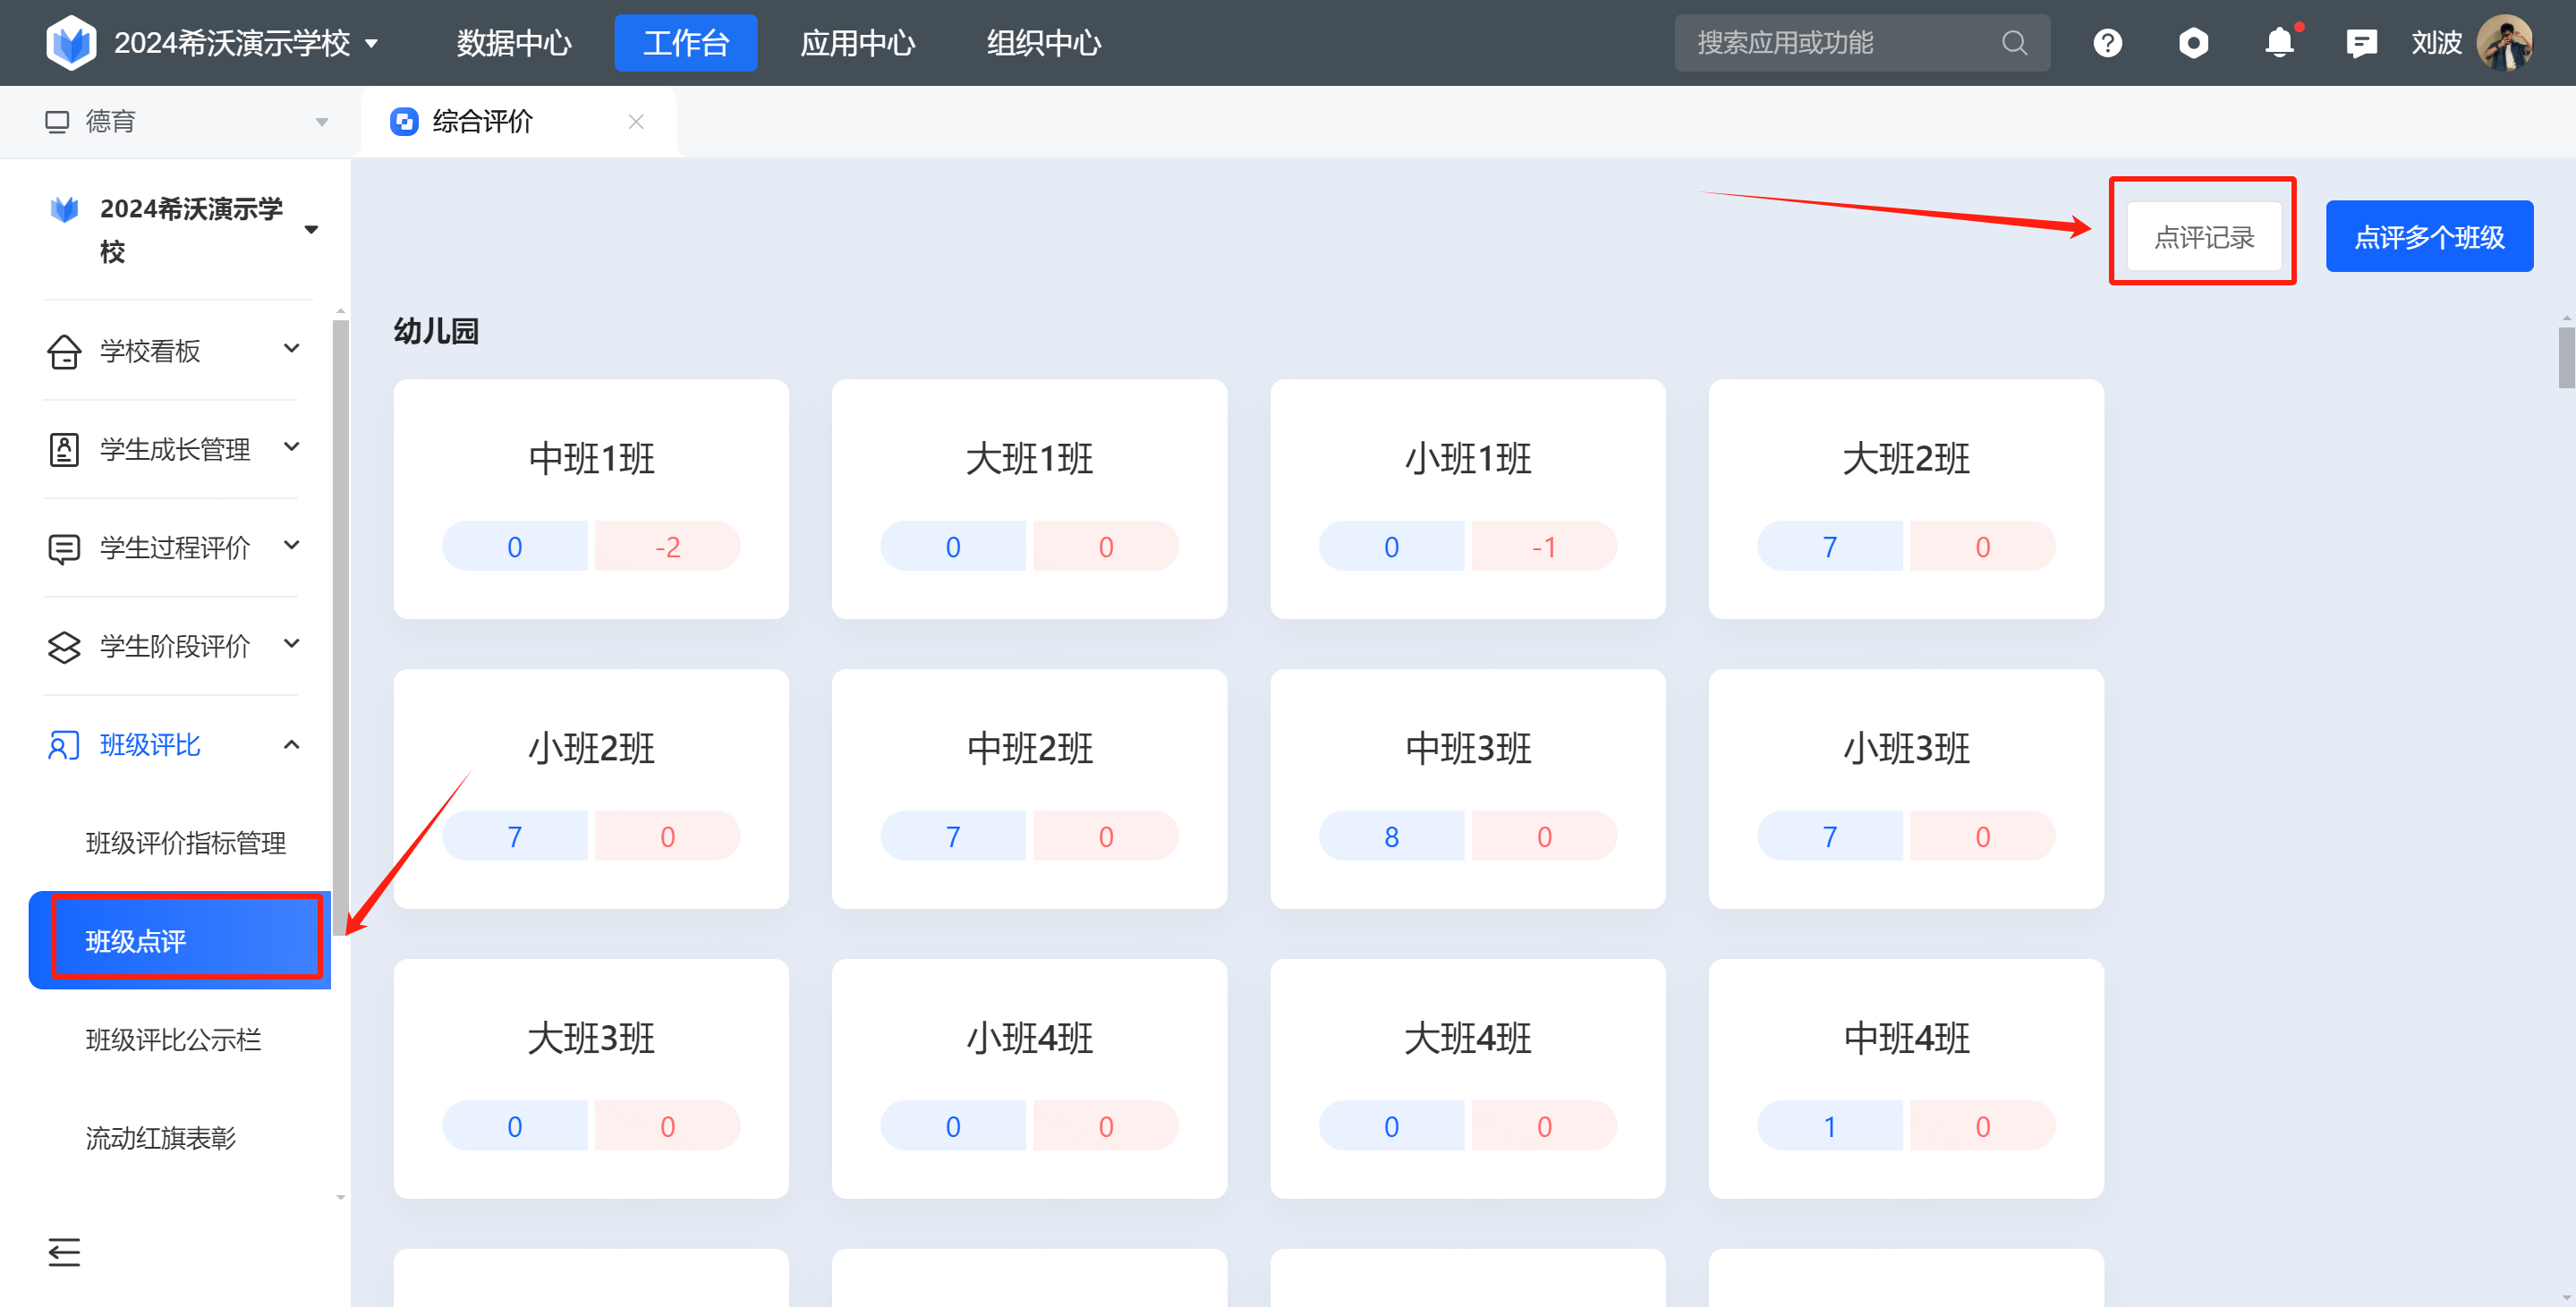The height and width of the screenshot is (1307, 2576).
Task: Click 中班1班 negative score -2
Action: coord(668,547)
